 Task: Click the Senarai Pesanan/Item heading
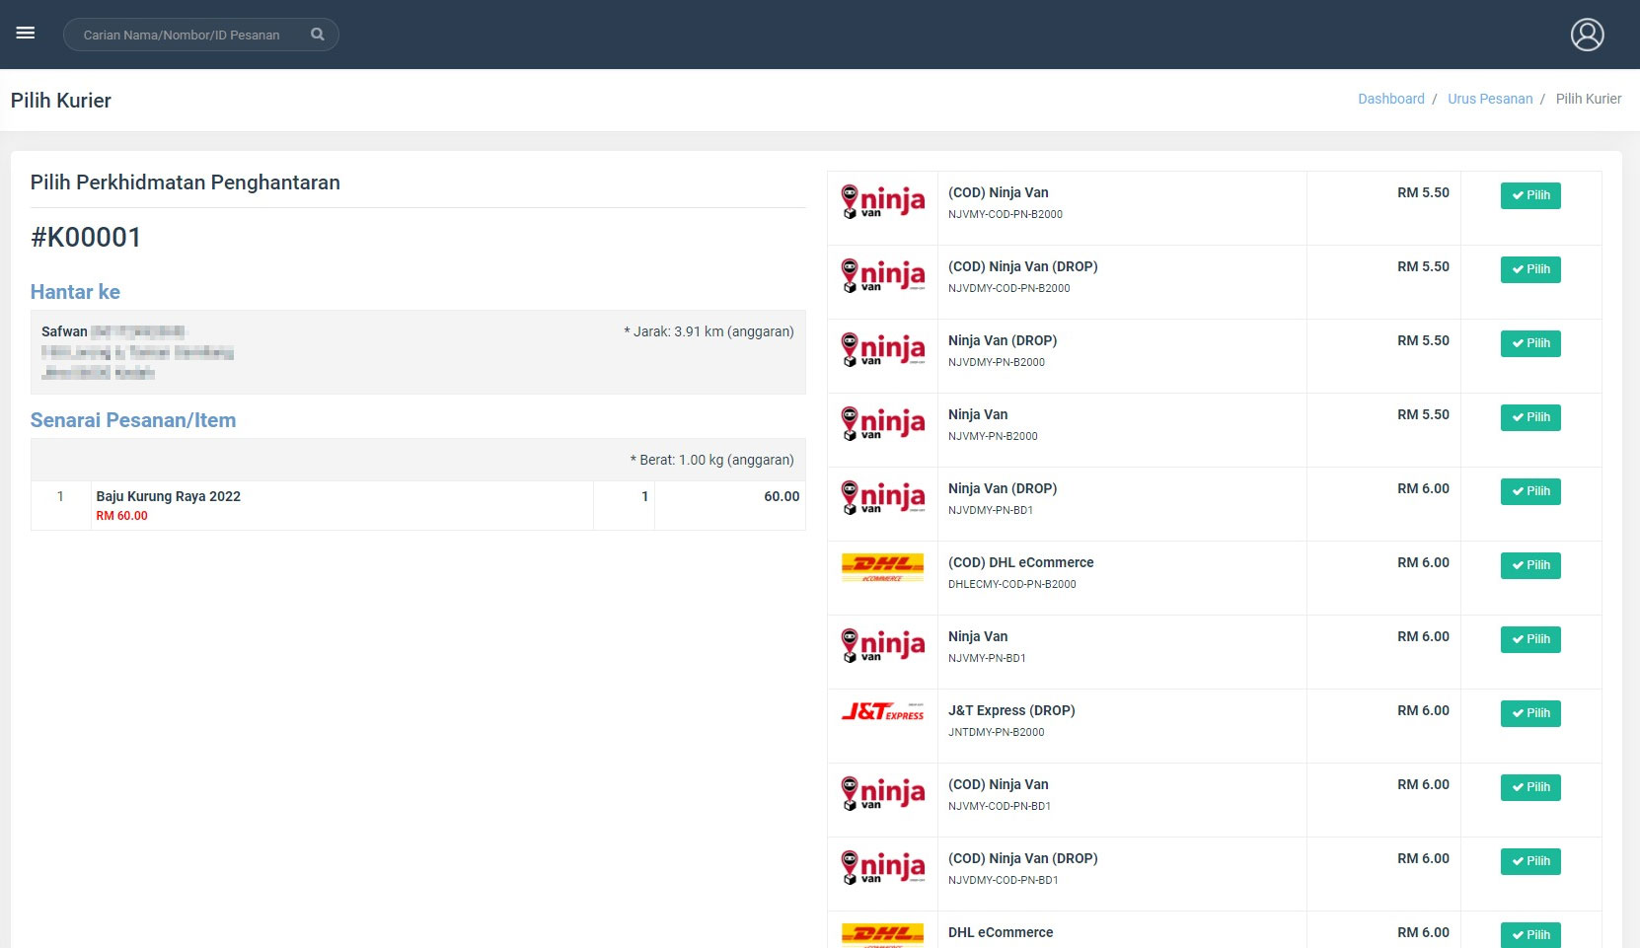[x=133, y=420]
